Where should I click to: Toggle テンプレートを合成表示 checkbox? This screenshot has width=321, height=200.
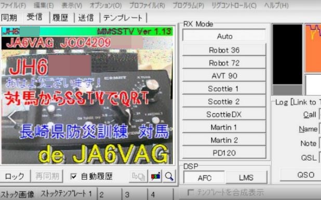(226, 193)
